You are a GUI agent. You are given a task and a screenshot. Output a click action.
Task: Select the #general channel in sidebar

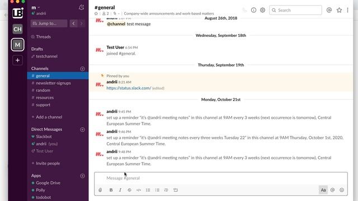[58, 76]
